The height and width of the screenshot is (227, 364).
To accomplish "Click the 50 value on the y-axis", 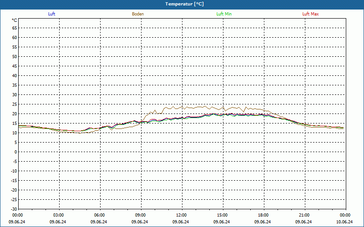I will pyautogui.click(x=15, y=56).
